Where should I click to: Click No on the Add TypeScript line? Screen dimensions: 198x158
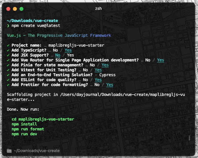tap(55, 50)
